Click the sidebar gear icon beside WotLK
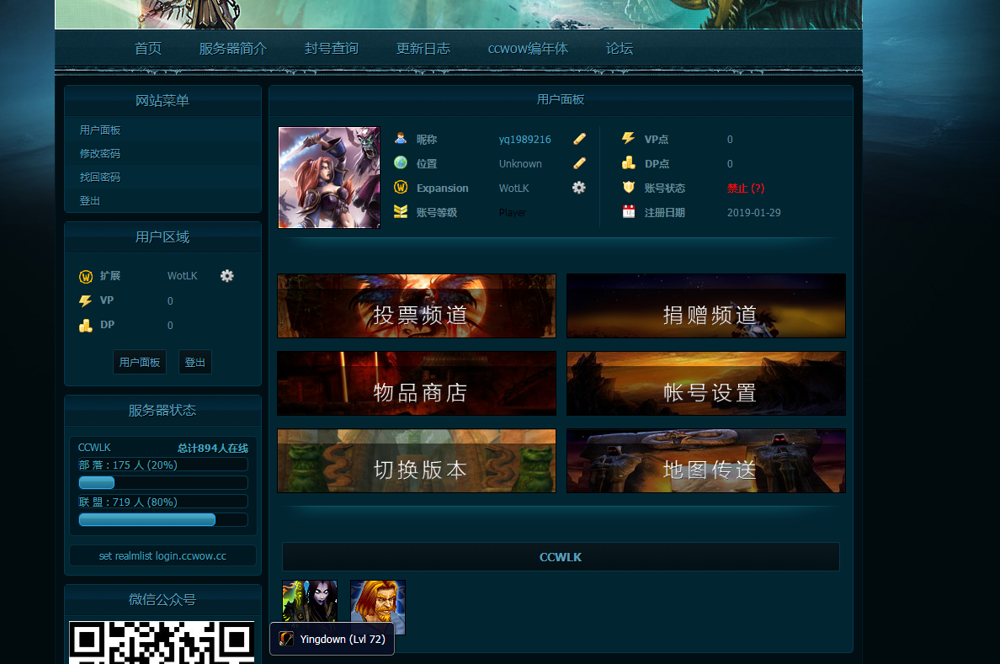The image size is (1000, 664). click(226, 276)
